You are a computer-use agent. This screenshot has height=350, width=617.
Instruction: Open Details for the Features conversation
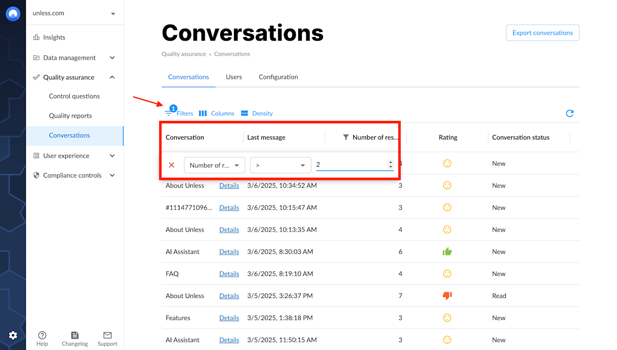coord(229,318)
